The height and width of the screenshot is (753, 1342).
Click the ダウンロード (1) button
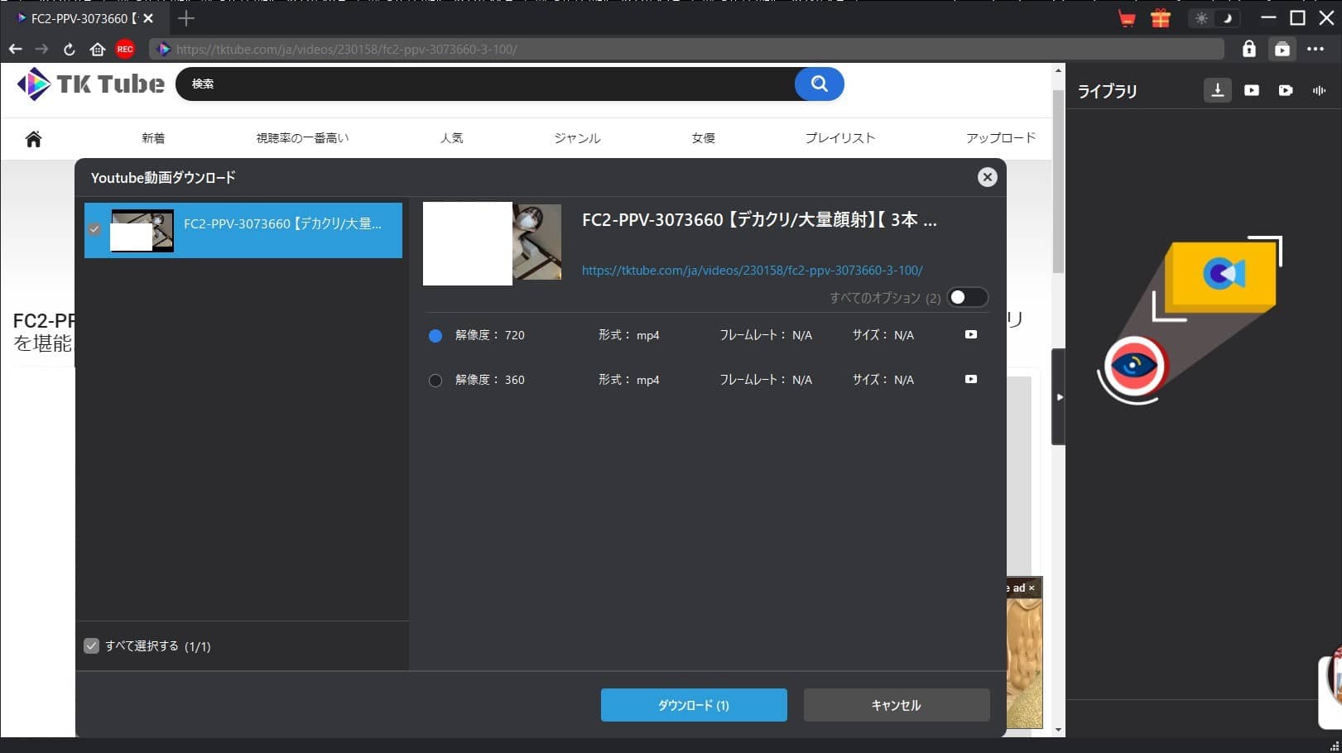coord(694,705)
